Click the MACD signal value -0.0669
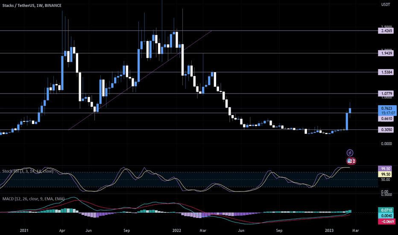398x235 pixels. click(x=387, y=221)
